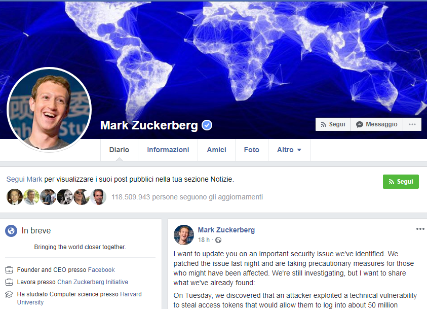The image size is (427, 309).
Task: Click the blue verified badge next to the name
Action: [x=207, y=125]
